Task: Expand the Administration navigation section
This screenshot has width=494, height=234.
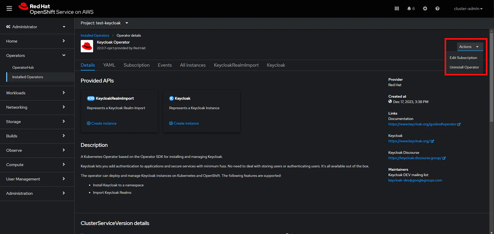Action: (37, 194)
